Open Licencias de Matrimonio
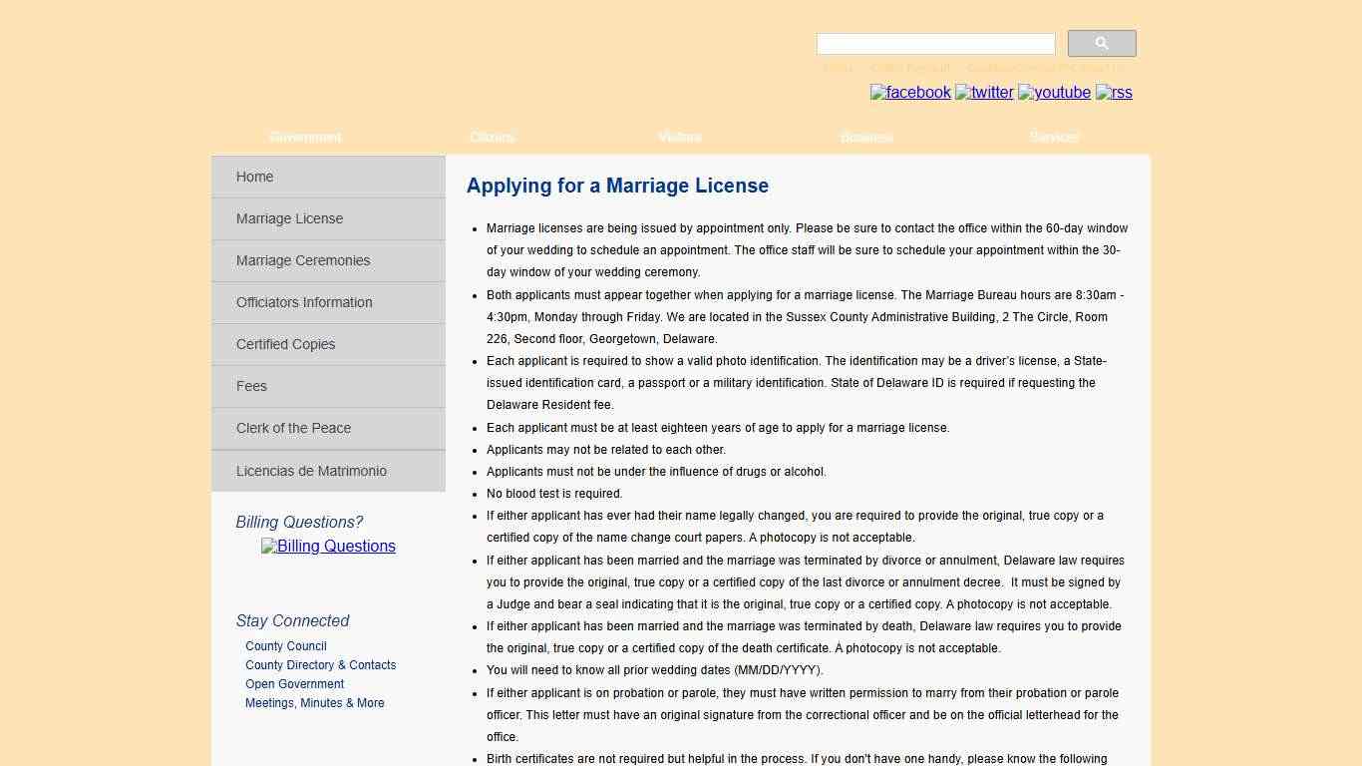This screenshot has width=1362, height=766. [x=311, y=471]
